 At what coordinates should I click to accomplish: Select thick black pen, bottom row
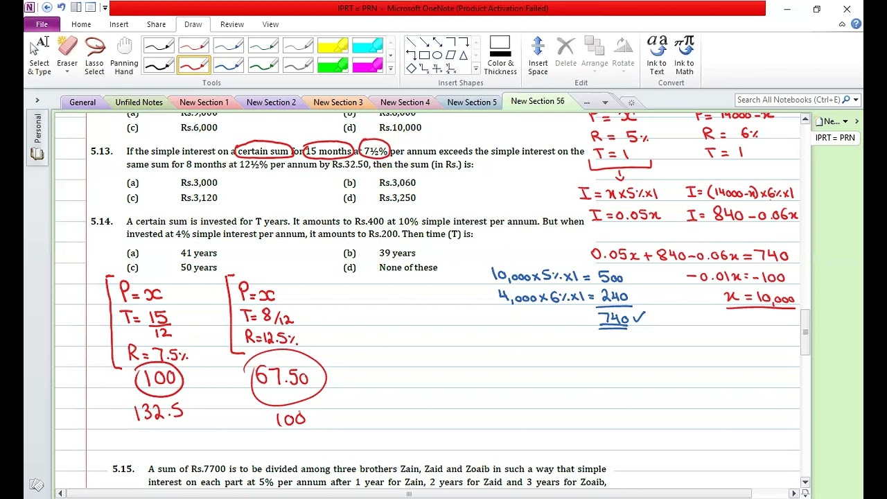click(159, 65)
